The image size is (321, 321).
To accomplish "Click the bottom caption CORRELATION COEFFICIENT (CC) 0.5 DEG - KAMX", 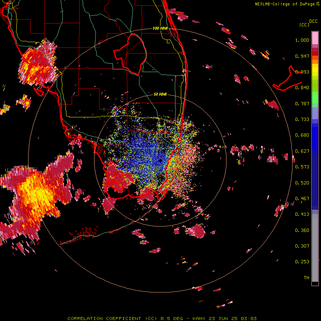I will [162, 319].
